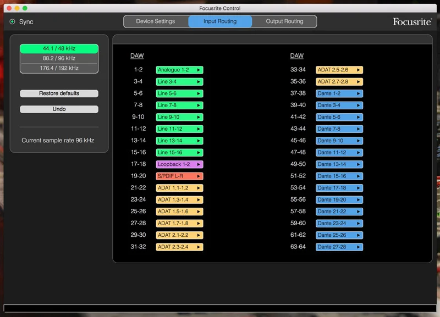440x317 pixels.
Task: Click the Undo button
Action: click(x=59, y=109)
